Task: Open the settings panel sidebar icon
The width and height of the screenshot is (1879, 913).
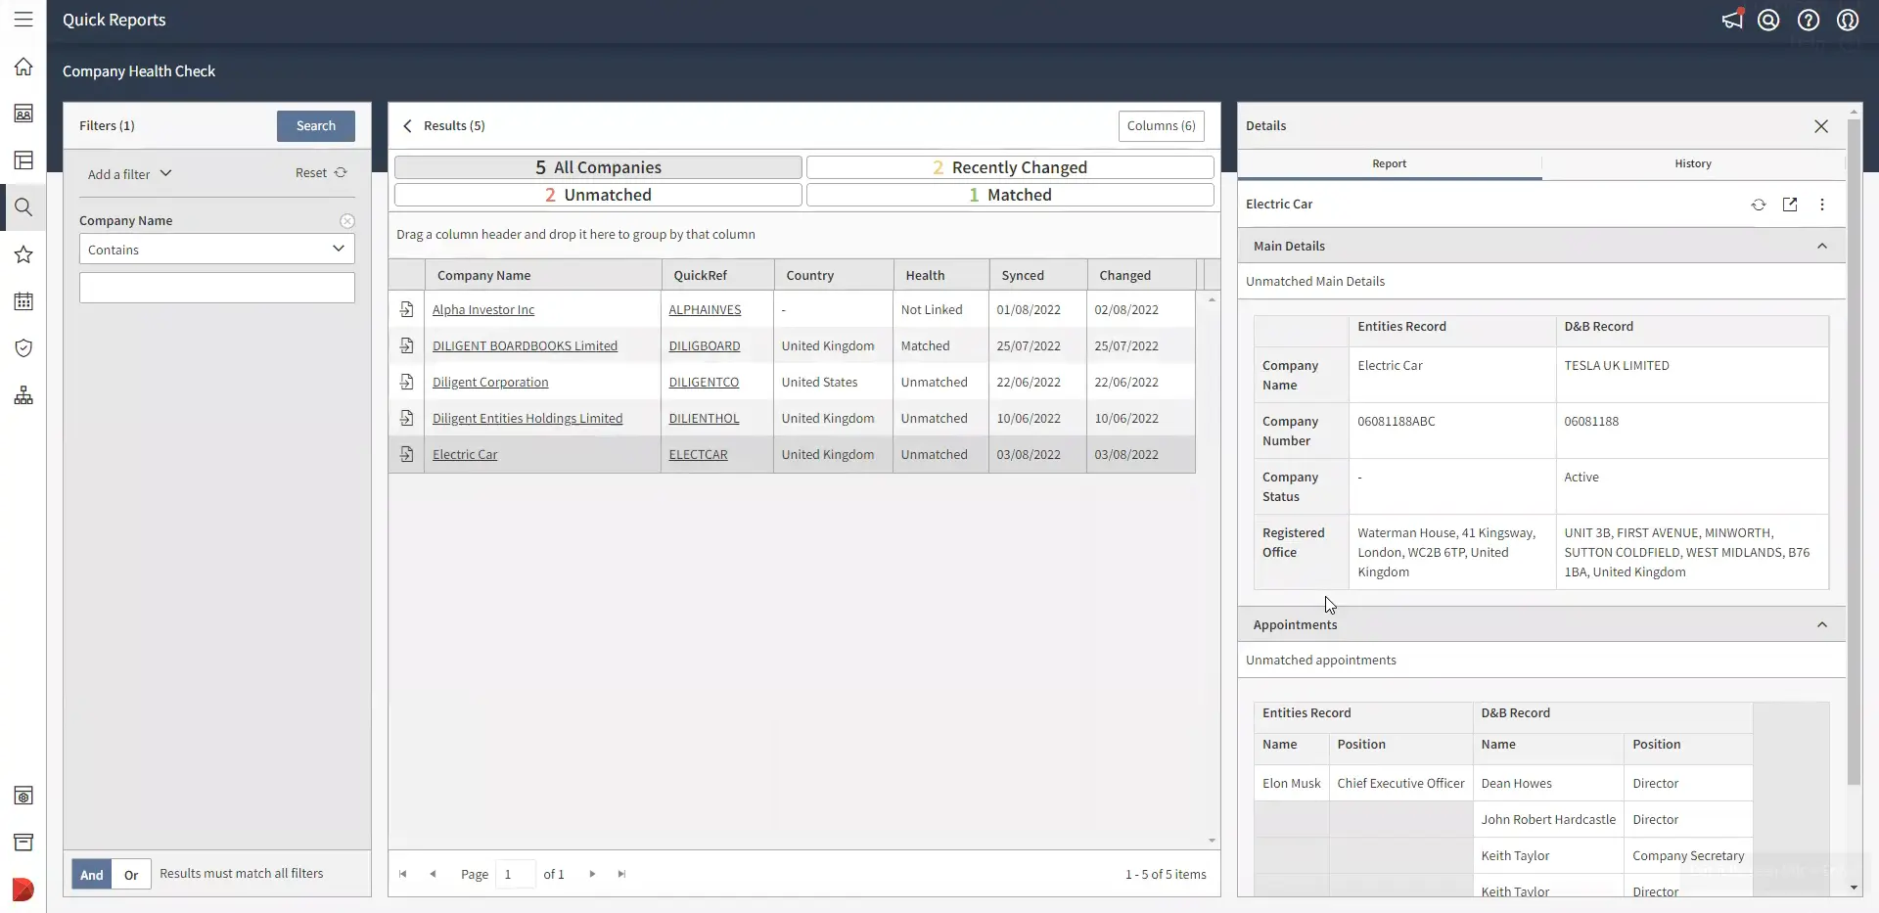Action: (23, 796)
